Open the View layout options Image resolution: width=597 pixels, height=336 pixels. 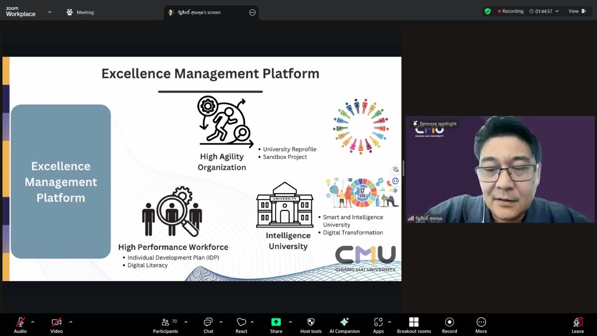coord(577,11)
